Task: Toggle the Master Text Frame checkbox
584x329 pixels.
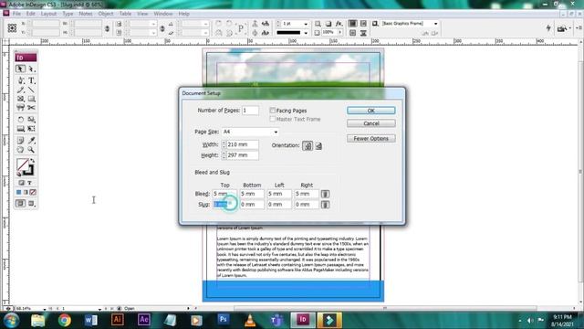Action: 273,119
